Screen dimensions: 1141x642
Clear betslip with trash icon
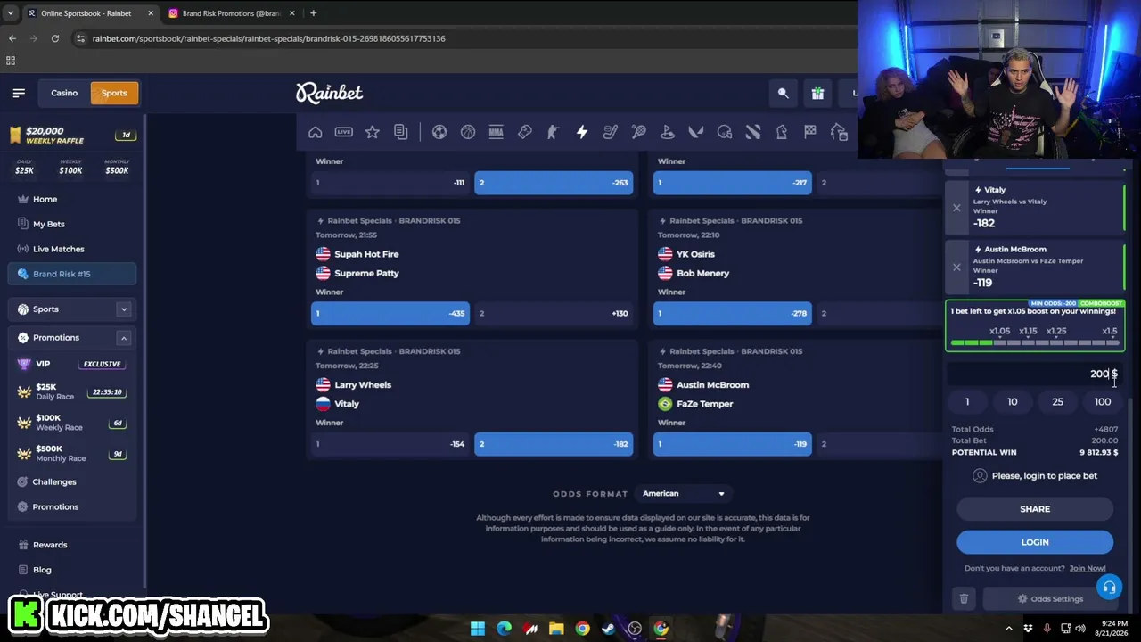click(x=964, y=599)
